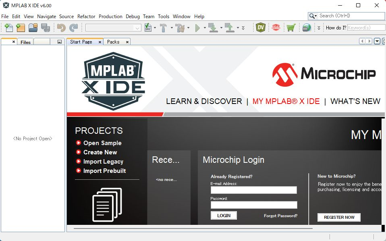The image size is (386, 241).
Task: Expand the Run Project dropdown arrow
Action: point(205,28)
